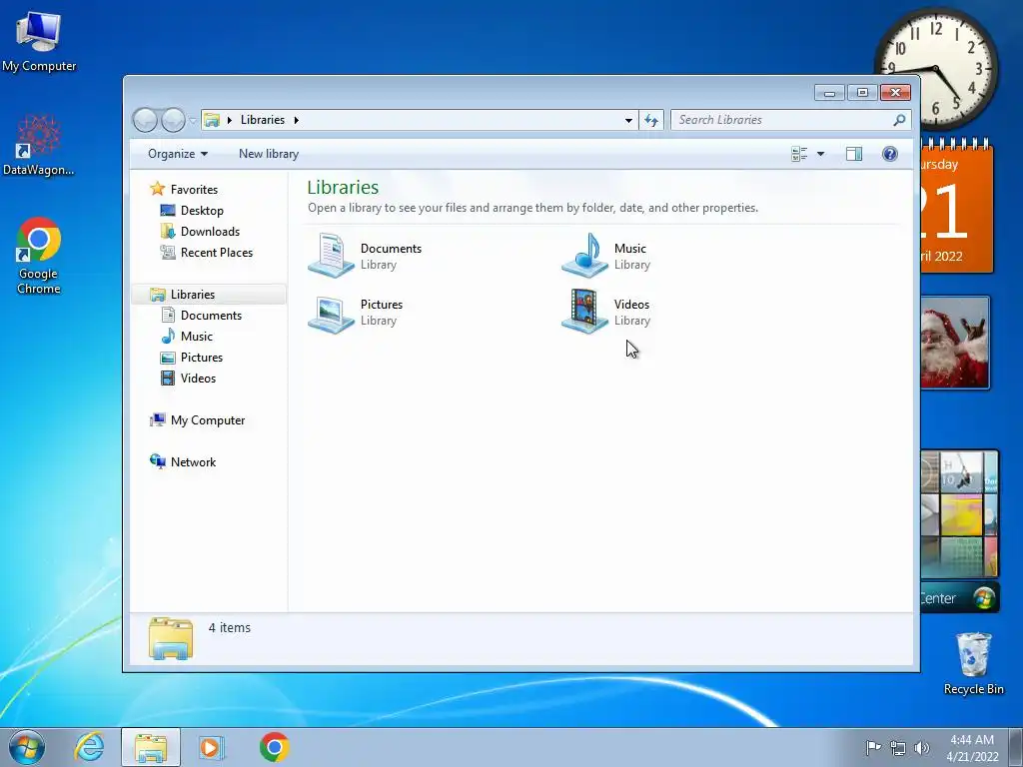Open Action Center flag tray icon
The width and height of the screenshot is (1023, 767).
(x=873, y=748)
